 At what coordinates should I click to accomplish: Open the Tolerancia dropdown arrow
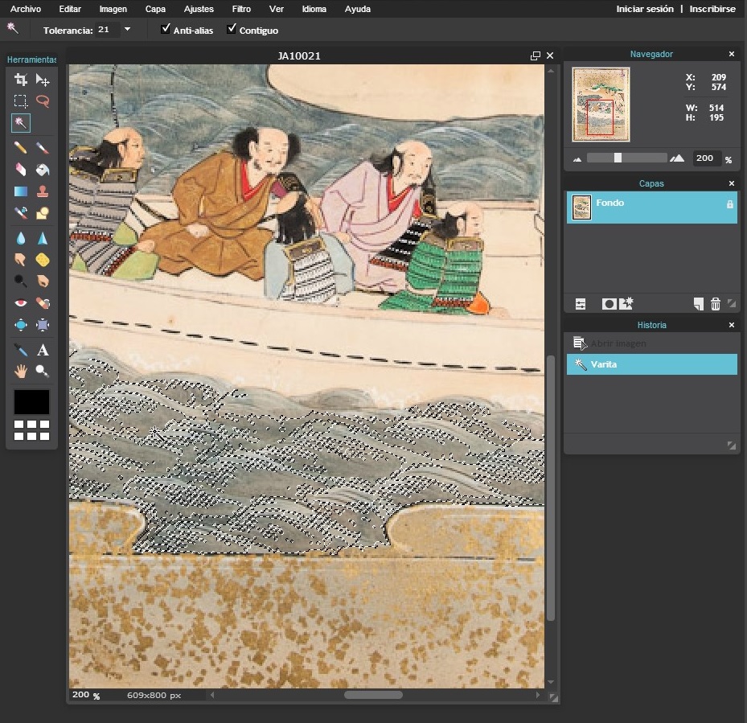[127, 29]
